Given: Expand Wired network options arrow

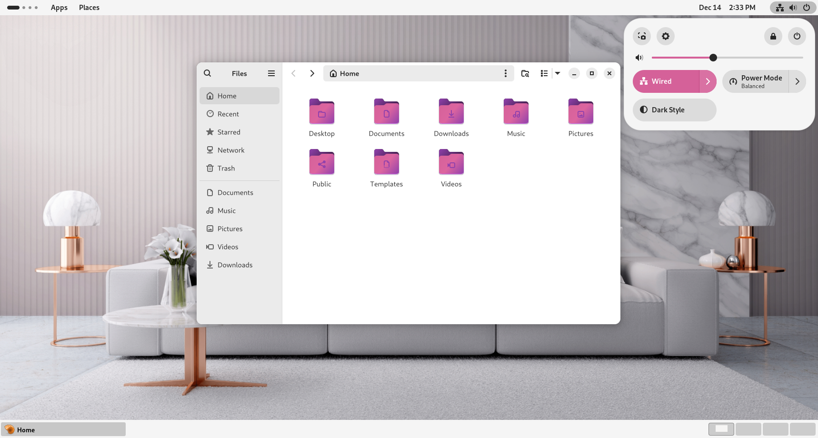Looking at the screenshot, I should [x=708, y=81].
